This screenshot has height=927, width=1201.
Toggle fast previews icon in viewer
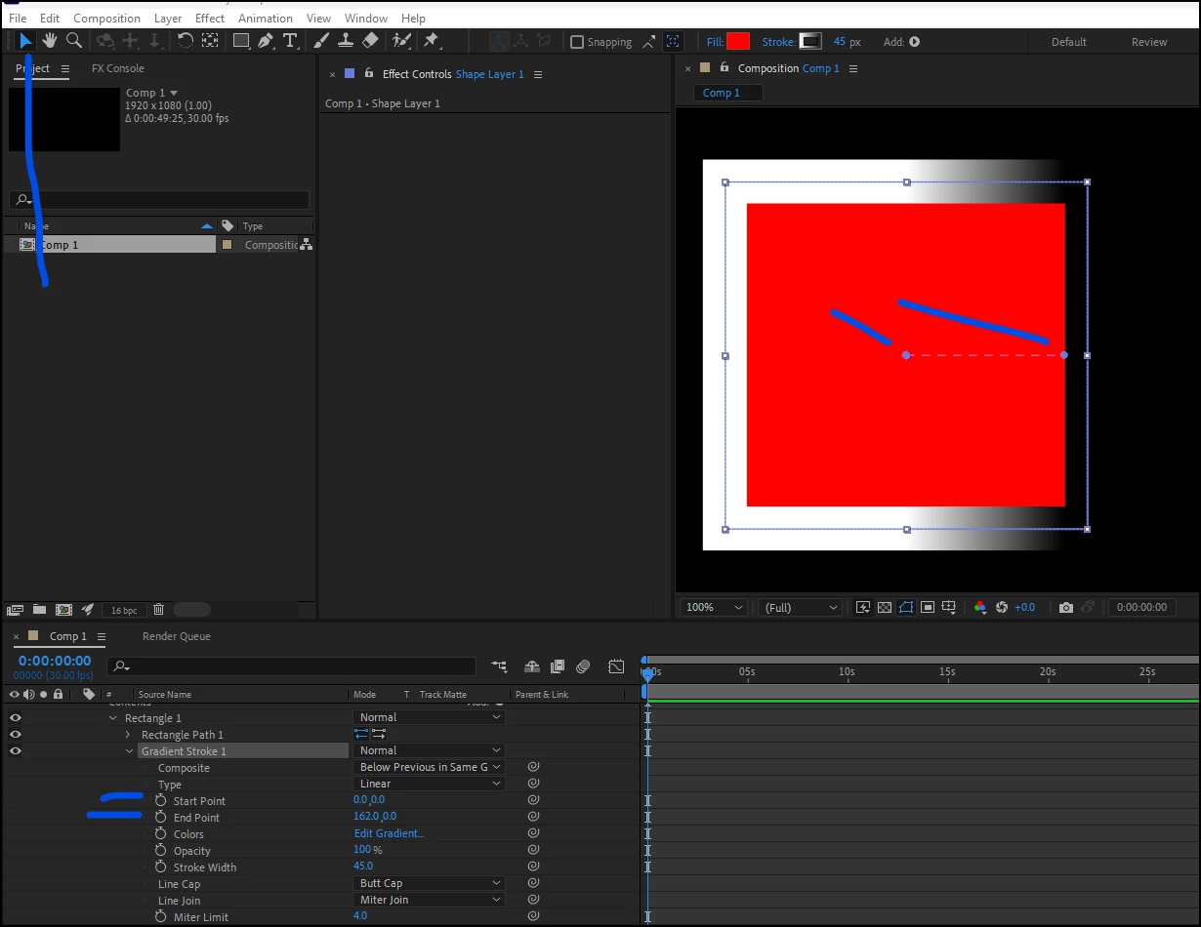click(x=863, y=607)
